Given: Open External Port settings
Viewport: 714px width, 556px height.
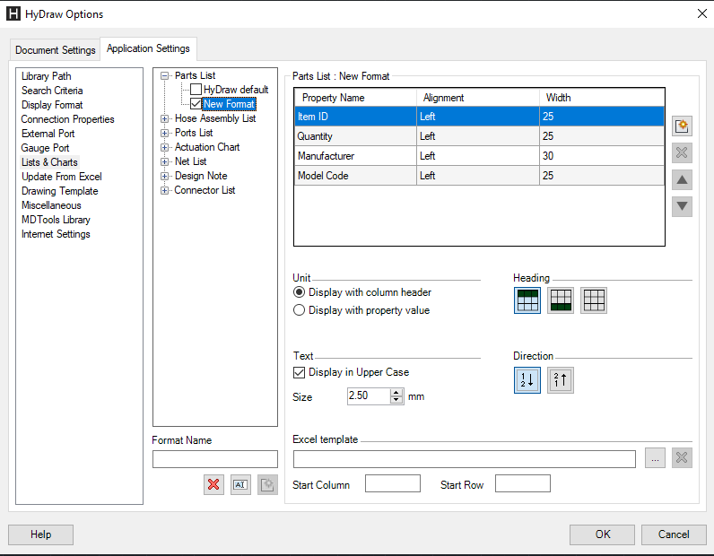Looking at the screenshot, I should [x=48, y=134].
